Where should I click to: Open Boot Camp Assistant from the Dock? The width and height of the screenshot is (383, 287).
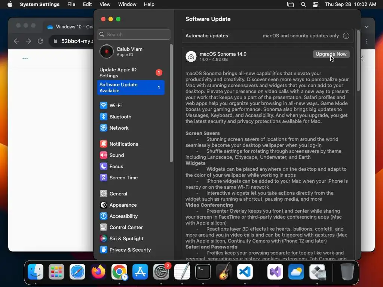(317, 272)
